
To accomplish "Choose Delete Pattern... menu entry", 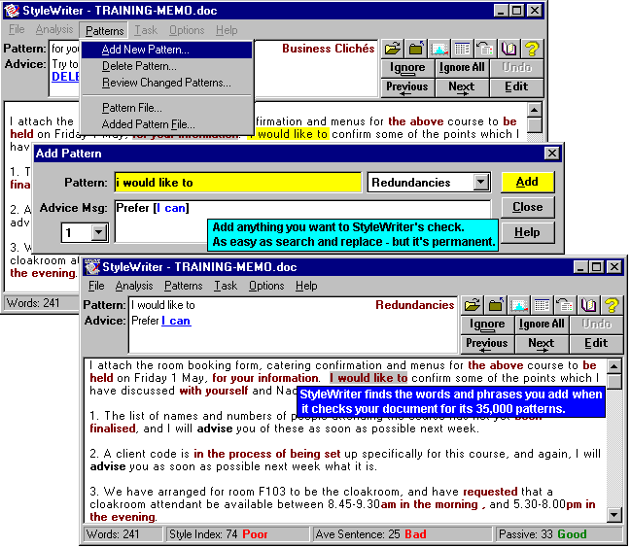I will coord(166,66).
